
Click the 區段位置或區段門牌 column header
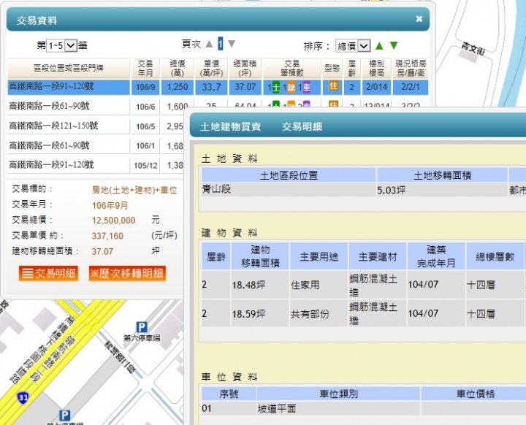(x=69, y=69)
